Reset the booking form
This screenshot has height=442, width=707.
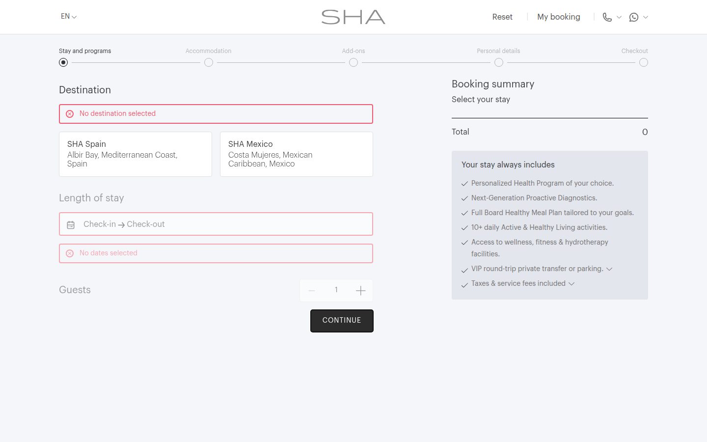(x=502, y=17)
